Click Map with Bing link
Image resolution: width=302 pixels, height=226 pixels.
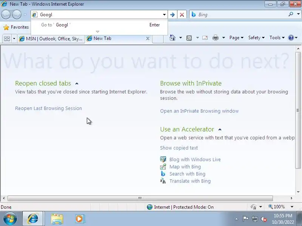pos(185,166)
